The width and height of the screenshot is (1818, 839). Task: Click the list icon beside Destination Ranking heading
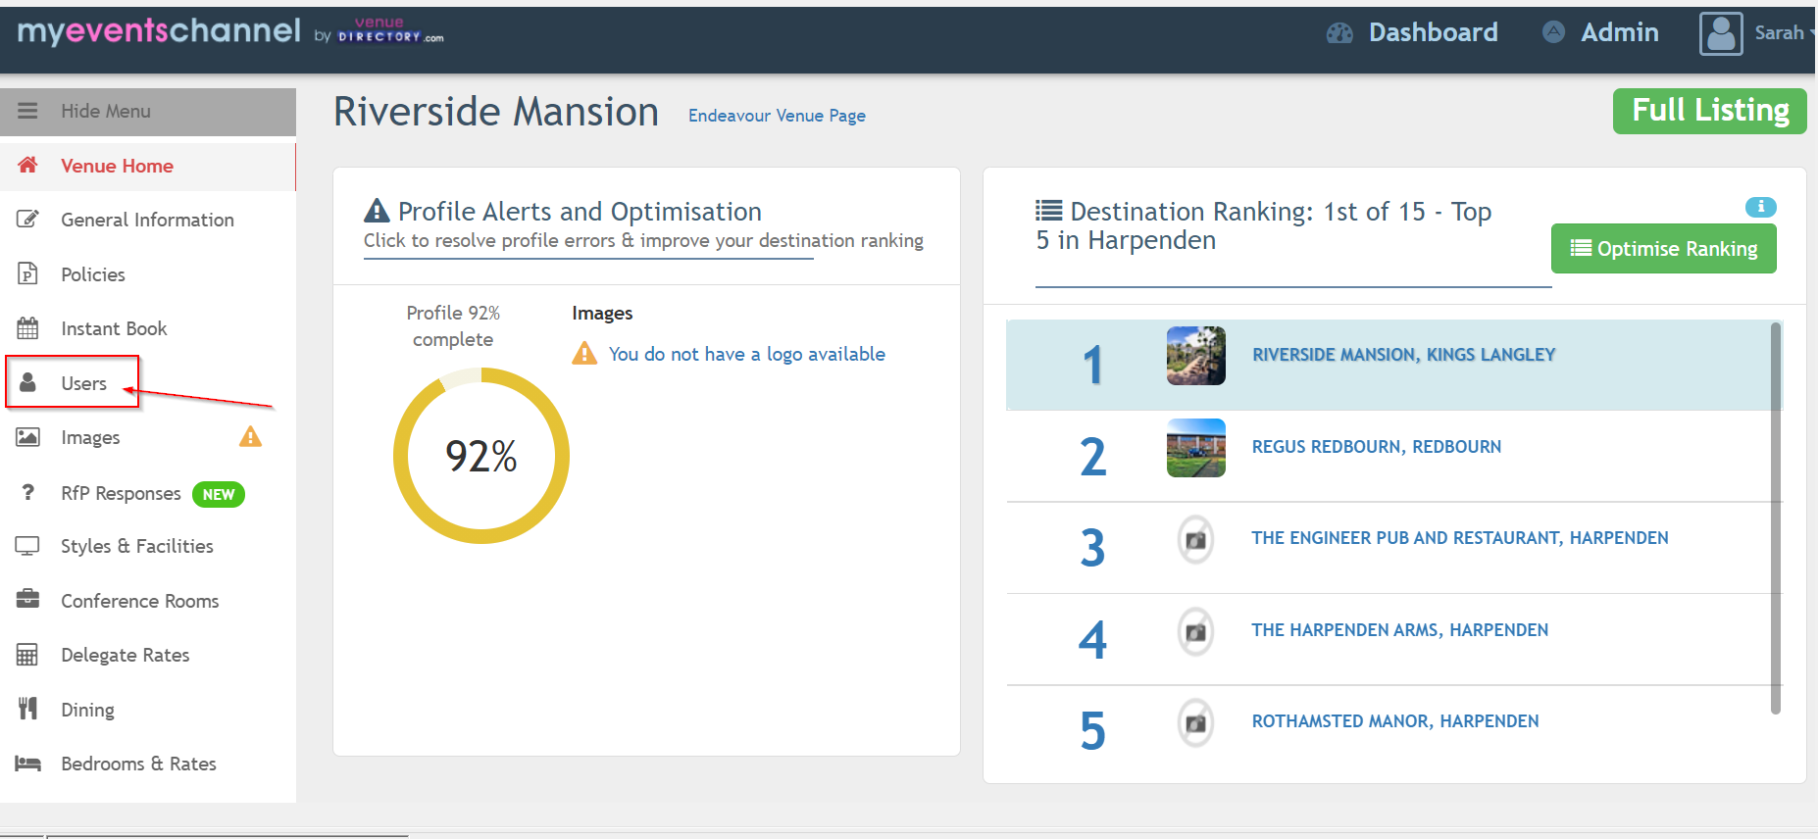coord(1048,211)
